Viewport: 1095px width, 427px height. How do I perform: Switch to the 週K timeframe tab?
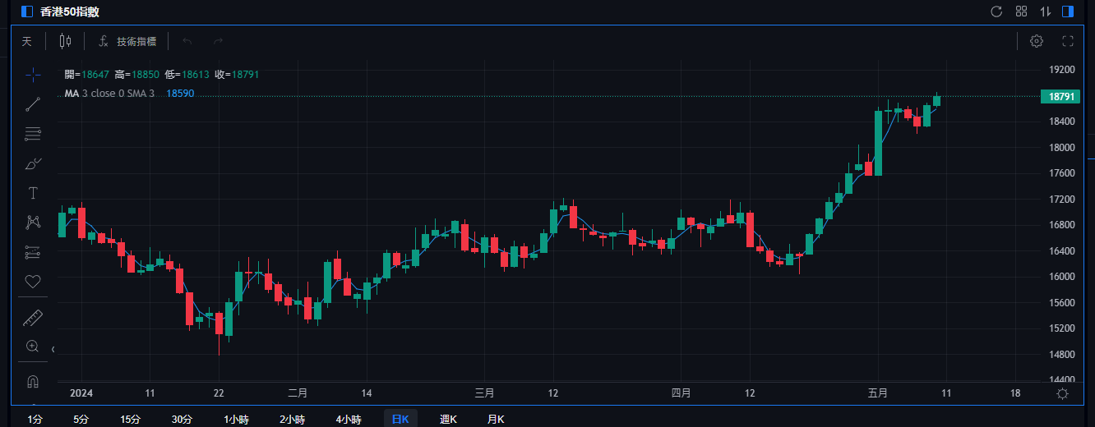click(x=448, y=419)
